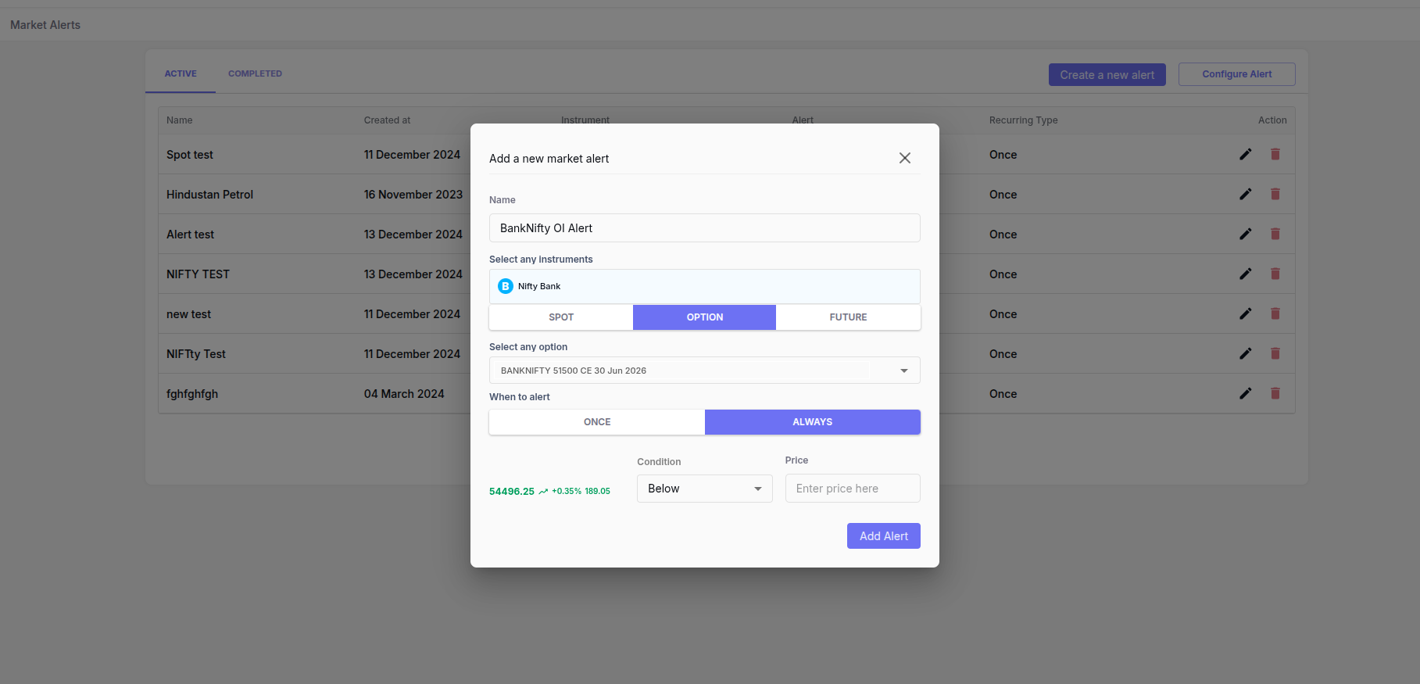Click the Market Alerts page title
The image size is (1420, 684).
coord(45,25)
